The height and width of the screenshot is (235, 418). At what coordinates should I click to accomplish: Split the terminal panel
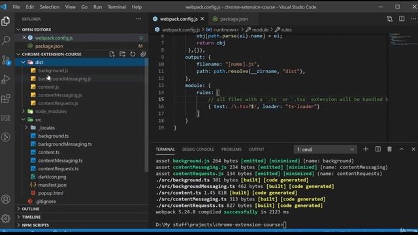(x=378, y=149)
